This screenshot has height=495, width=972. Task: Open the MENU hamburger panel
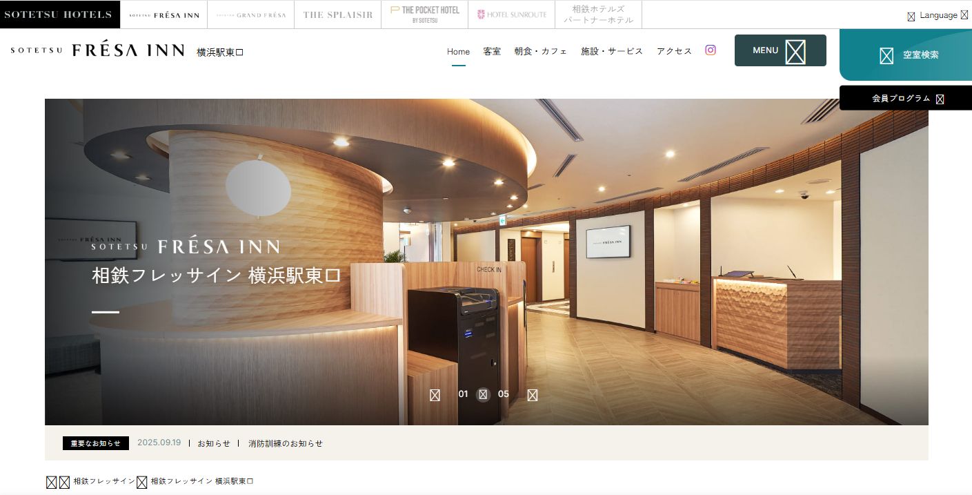780,50
